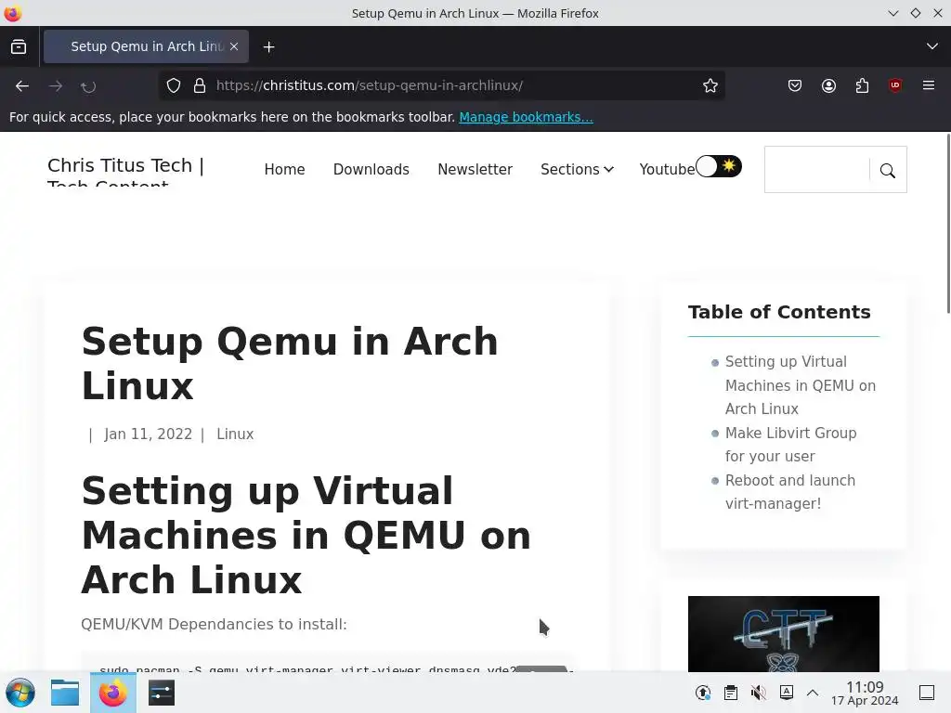The height and width of the screenshot is (713, 951).
Task: Open the tracking protection shield icon
Action: point(174,85)
